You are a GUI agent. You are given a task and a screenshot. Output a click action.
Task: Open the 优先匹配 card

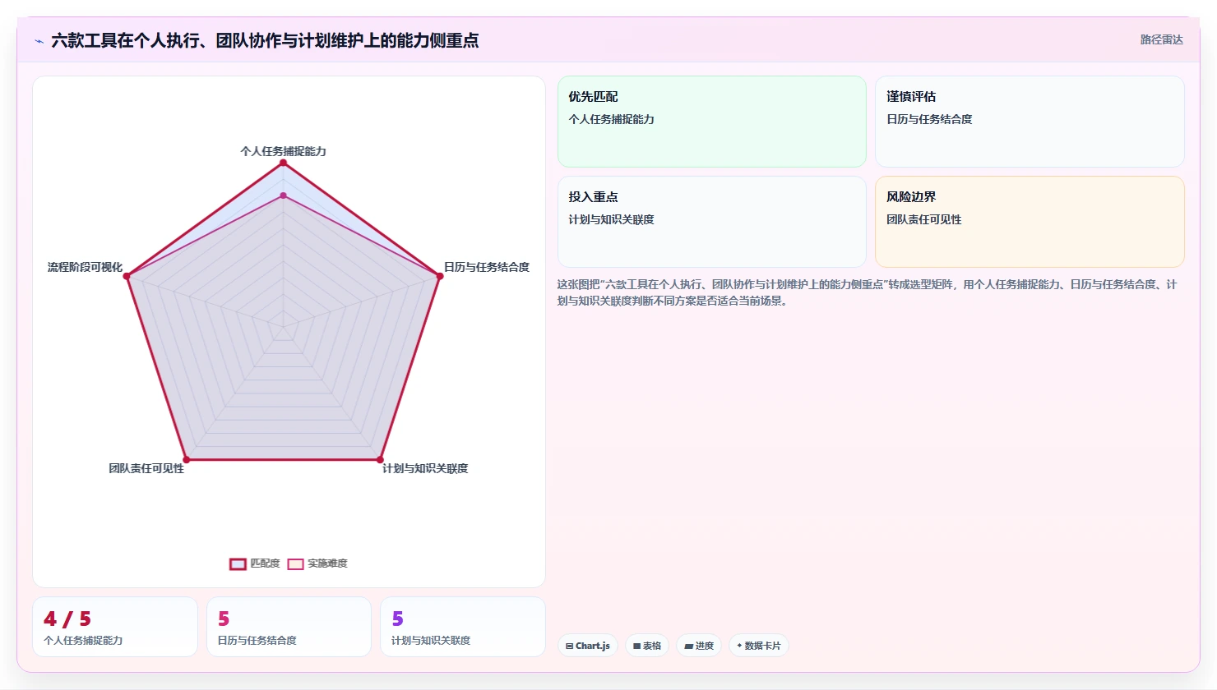coord(712,122)
